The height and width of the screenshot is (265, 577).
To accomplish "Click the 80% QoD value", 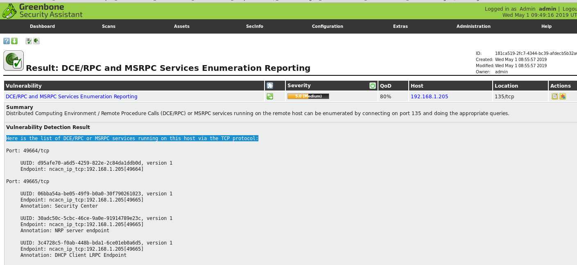I will (x=385, y=97).
